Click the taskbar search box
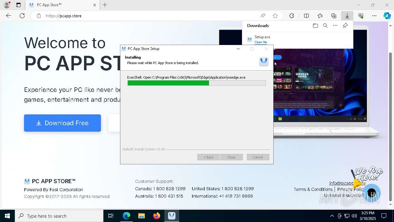 [59, 216]
